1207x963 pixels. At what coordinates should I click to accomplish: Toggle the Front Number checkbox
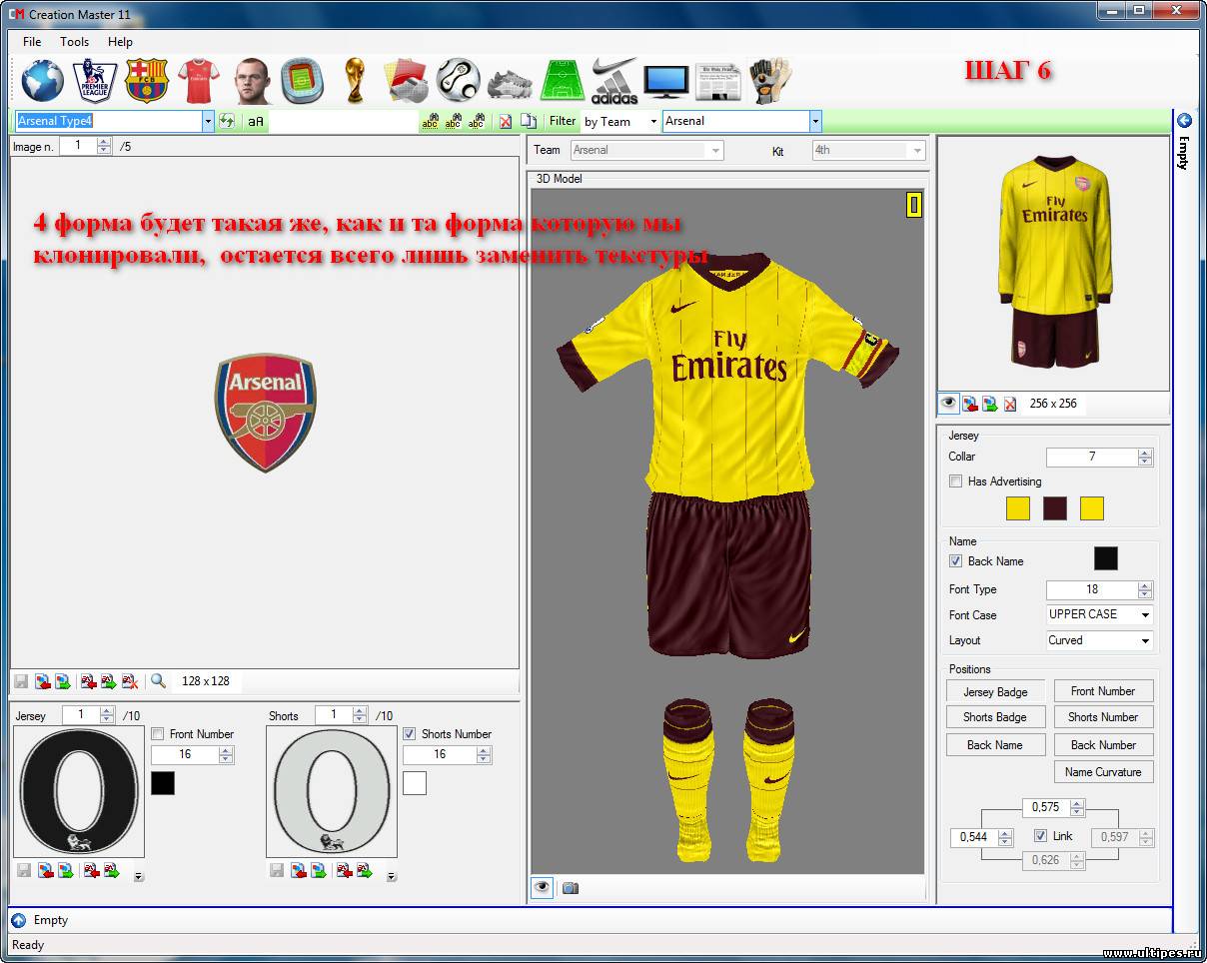tap(158, 734)
